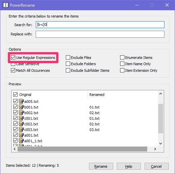Select the c003.txt file name

[31, 130]
